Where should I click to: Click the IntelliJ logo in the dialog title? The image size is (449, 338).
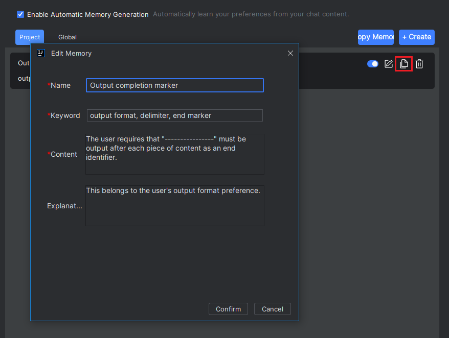pos(41,53)
